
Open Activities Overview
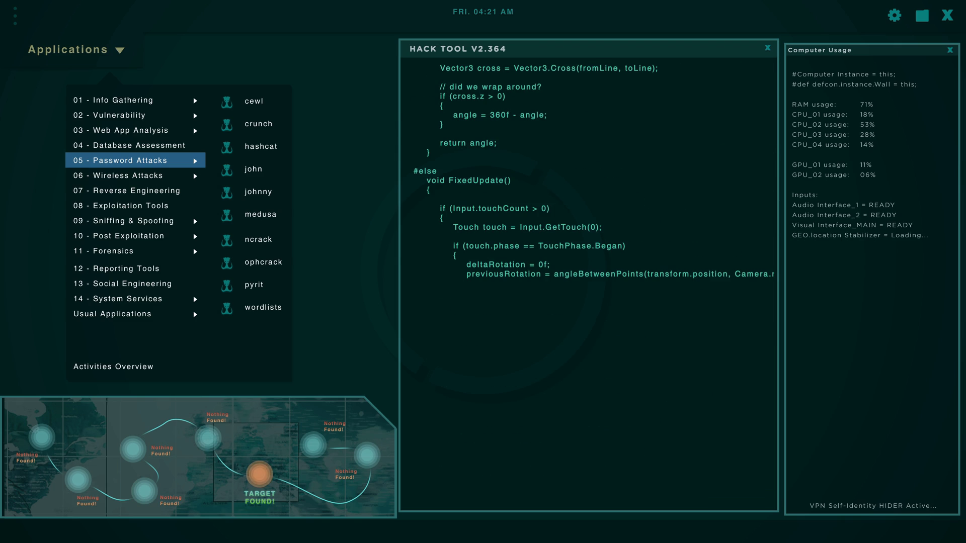(113, 367)
